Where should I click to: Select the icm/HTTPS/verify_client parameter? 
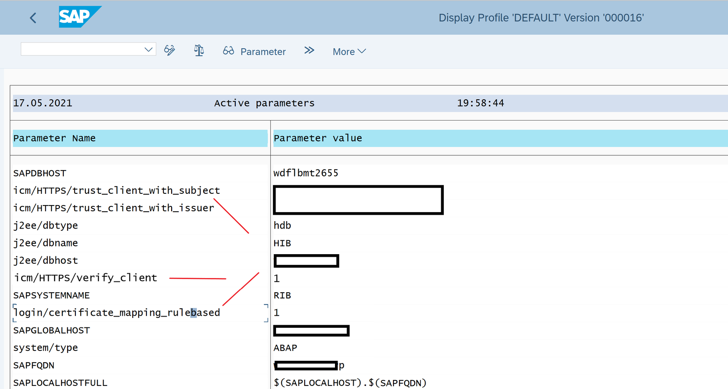(x=86, y=278)
